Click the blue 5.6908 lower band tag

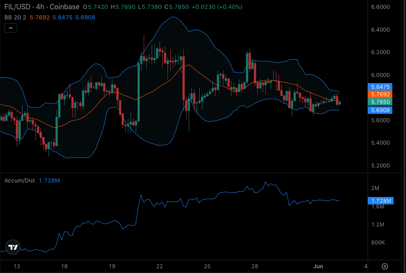click(x=380, y=110)
